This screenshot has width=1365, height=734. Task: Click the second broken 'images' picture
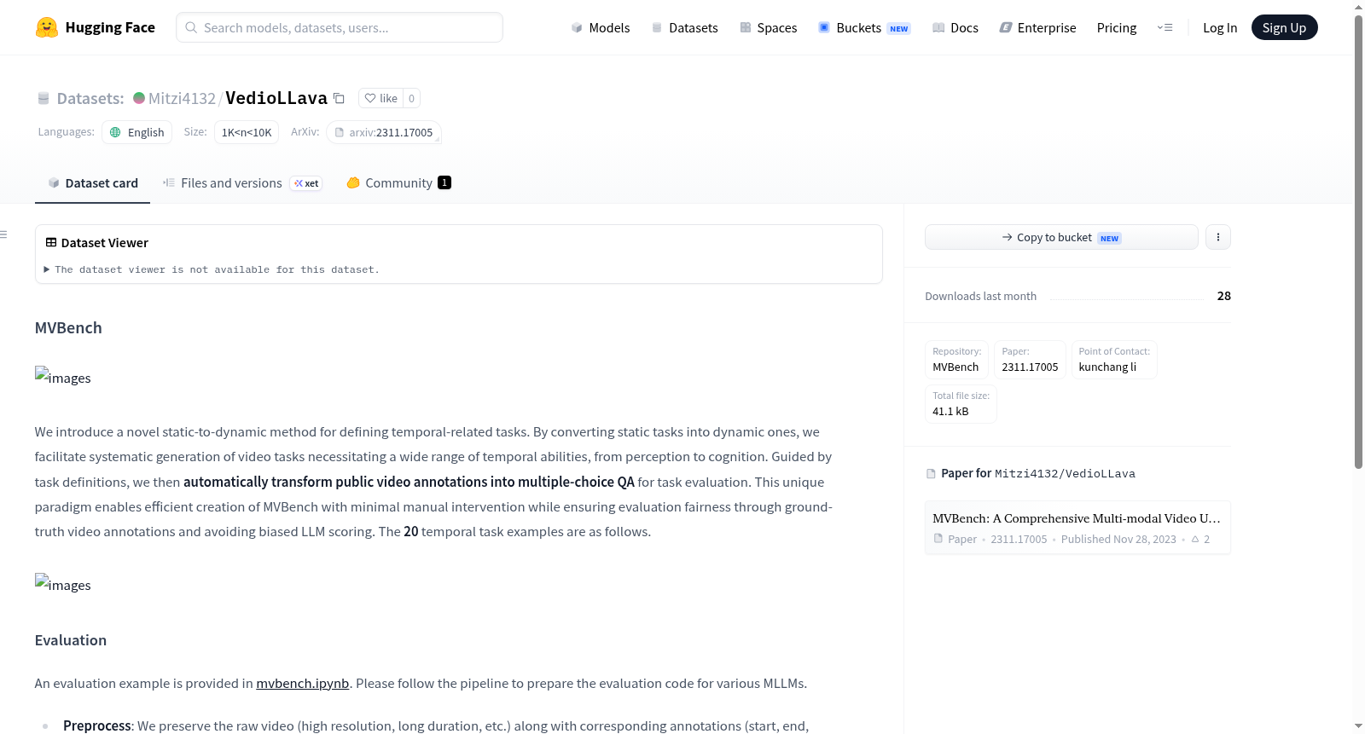pyautogui.click(x=63, y=584)
